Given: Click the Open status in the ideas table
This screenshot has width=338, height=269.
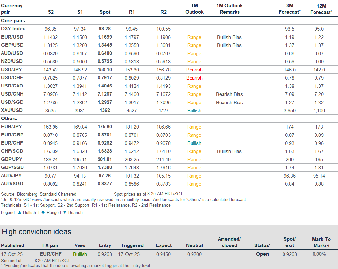Looking at the screenshot, I should (x=262, y=254).
